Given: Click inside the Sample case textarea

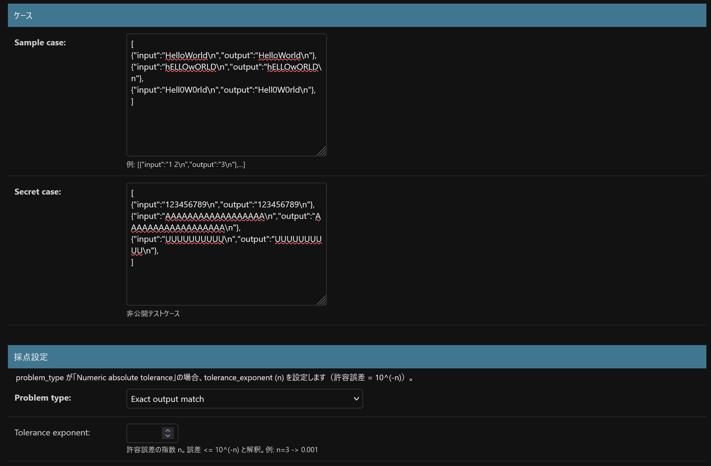Looking at the screenshot, I should (x=226, y=128).
